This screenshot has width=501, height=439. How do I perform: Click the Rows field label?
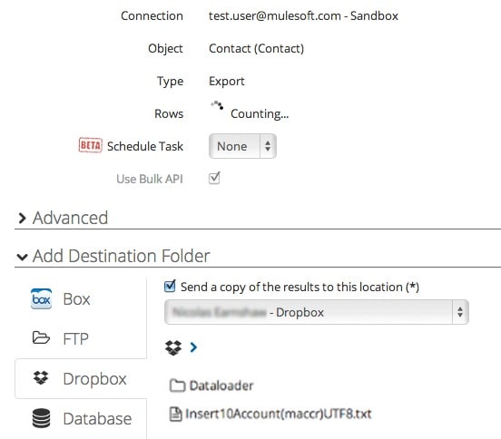tap(169, 113)
